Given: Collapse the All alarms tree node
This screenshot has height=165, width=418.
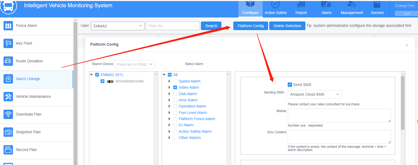Looking at the screenshot, I should click(164, 75).
